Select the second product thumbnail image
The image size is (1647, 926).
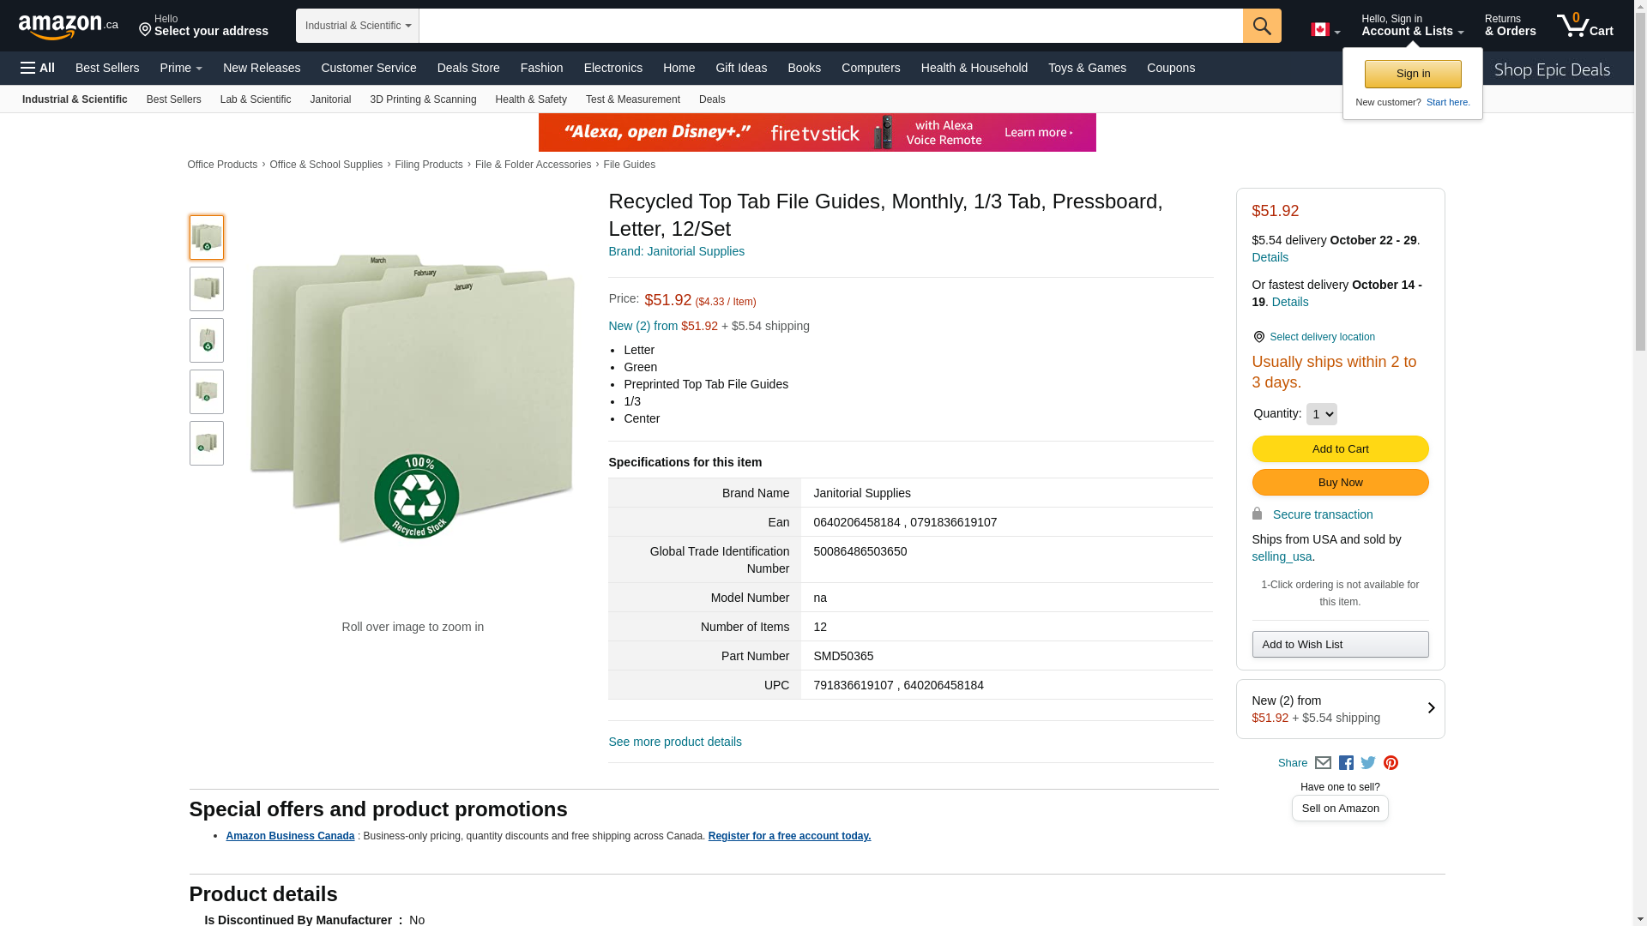coord(207,289)
